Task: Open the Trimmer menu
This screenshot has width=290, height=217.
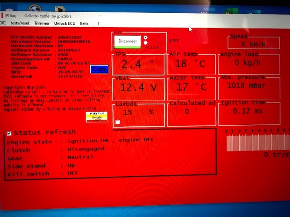Action: (42, 23)
